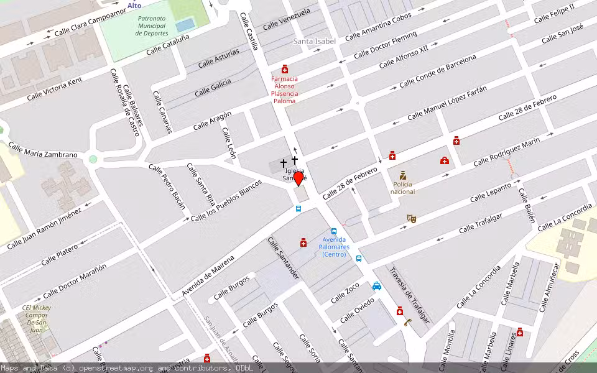Click pharmacy icon beside Calle Santander label
Image resolution: width=597 pixels, height=373 pixels.
pos(303,242)
